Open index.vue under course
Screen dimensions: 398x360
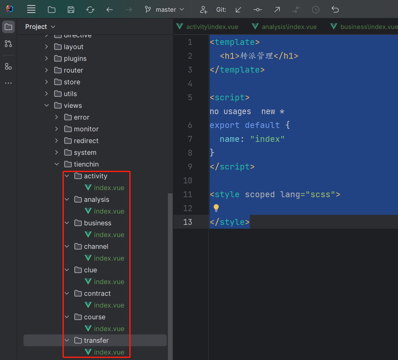(x=105, y=329)
